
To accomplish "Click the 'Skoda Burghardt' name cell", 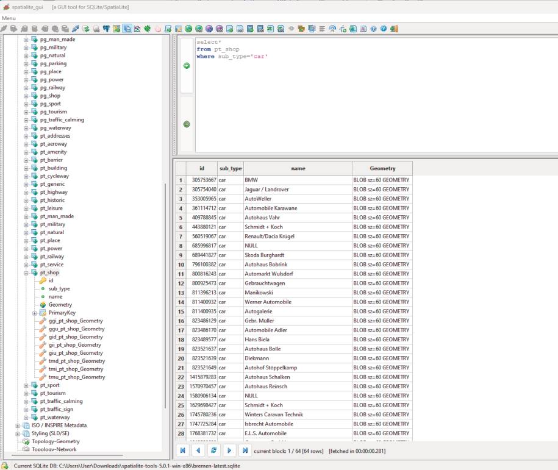I will 298,255.
